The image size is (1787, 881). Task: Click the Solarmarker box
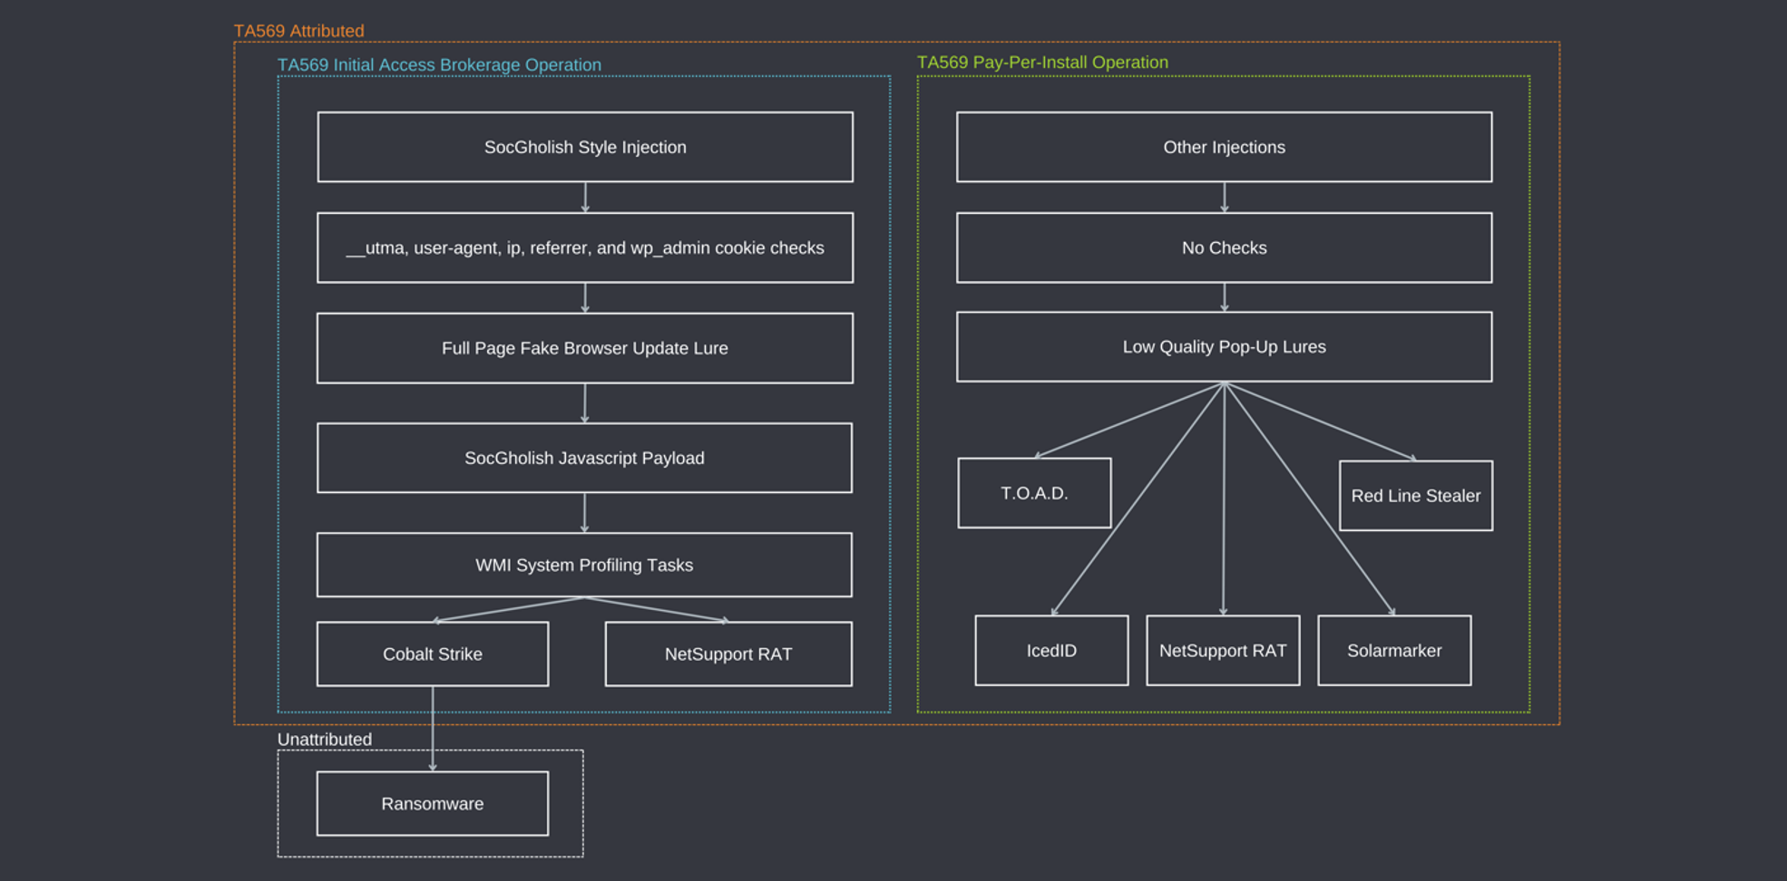[x=1394, y=651]
